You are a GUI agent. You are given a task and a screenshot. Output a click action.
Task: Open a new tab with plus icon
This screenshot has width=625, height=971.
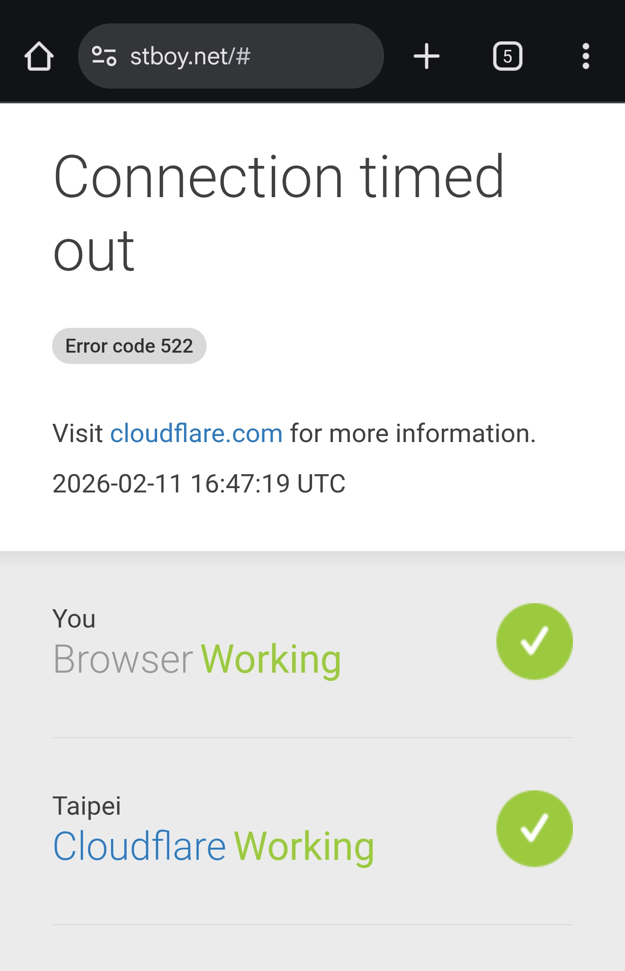[x=426, y=56]
